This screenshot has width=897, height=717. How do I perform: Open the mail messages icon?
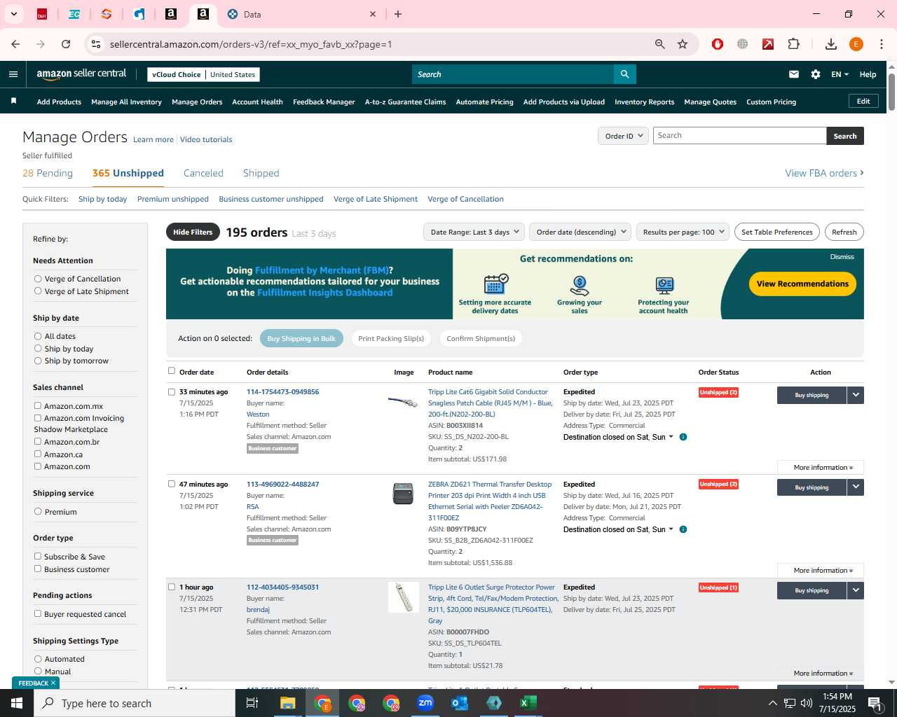pyautogui.click(x=794, y=74)
